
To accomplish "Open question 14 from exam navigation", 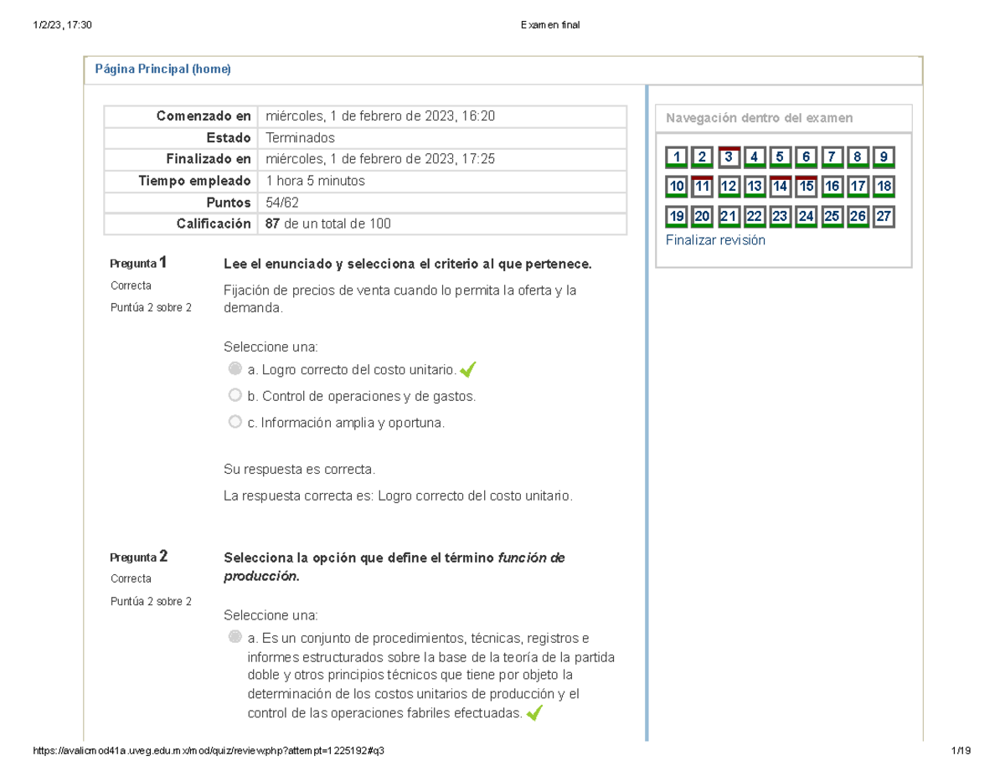I will tap(781, 186).
